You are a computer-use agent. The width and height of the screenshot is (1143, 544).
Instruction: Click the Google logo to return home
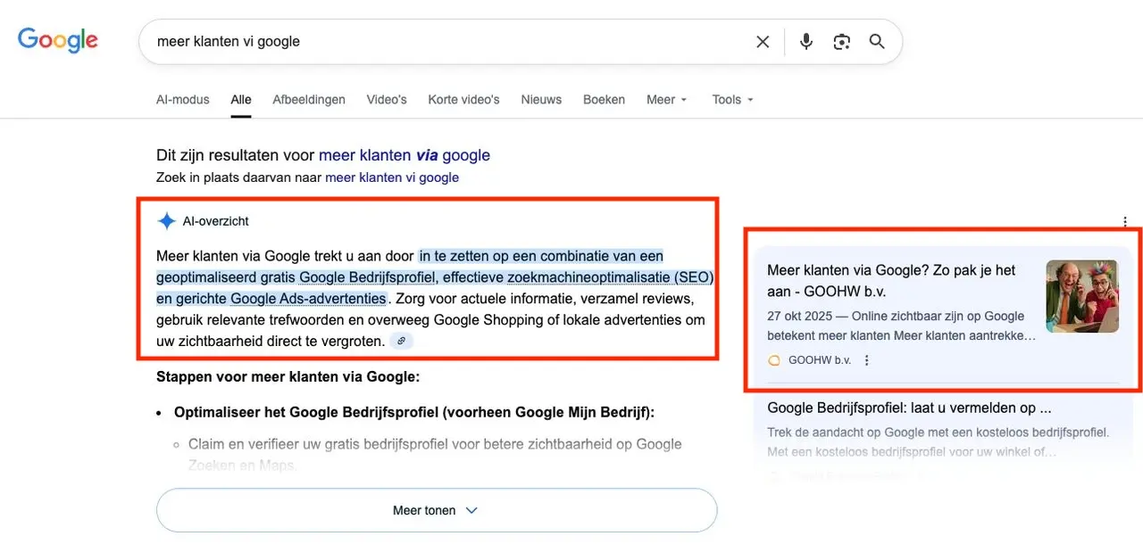(x=57, y=39)
